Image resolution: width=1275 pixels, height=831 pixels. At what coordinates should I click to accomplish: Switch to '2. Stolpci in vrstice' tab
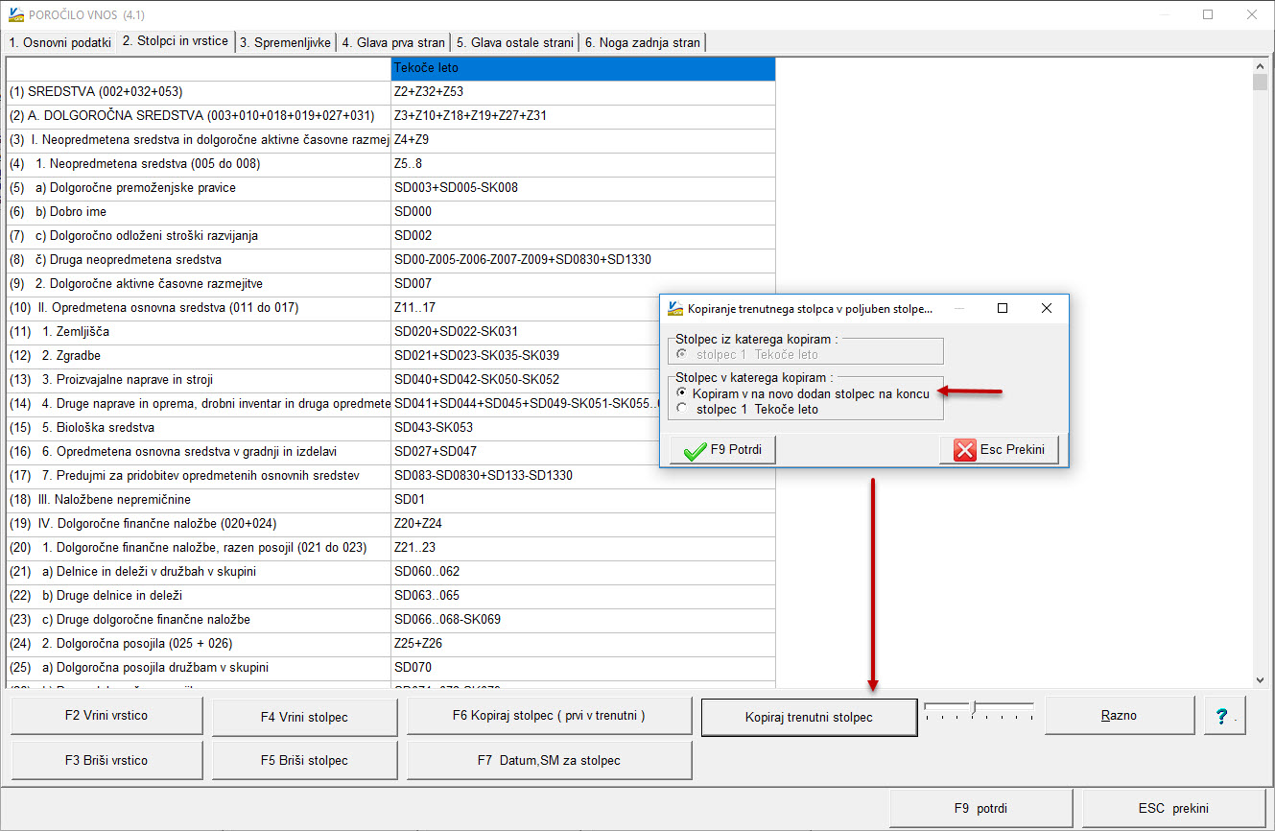point(175,40)
